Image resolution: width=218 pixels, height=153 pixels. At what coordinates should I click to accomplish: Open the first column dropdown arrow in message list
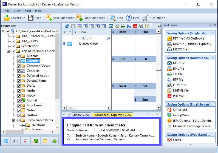point(64,32)
